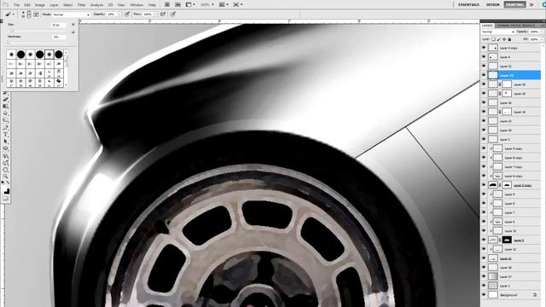Toggle visibility of Layer 17

(484, 276)
